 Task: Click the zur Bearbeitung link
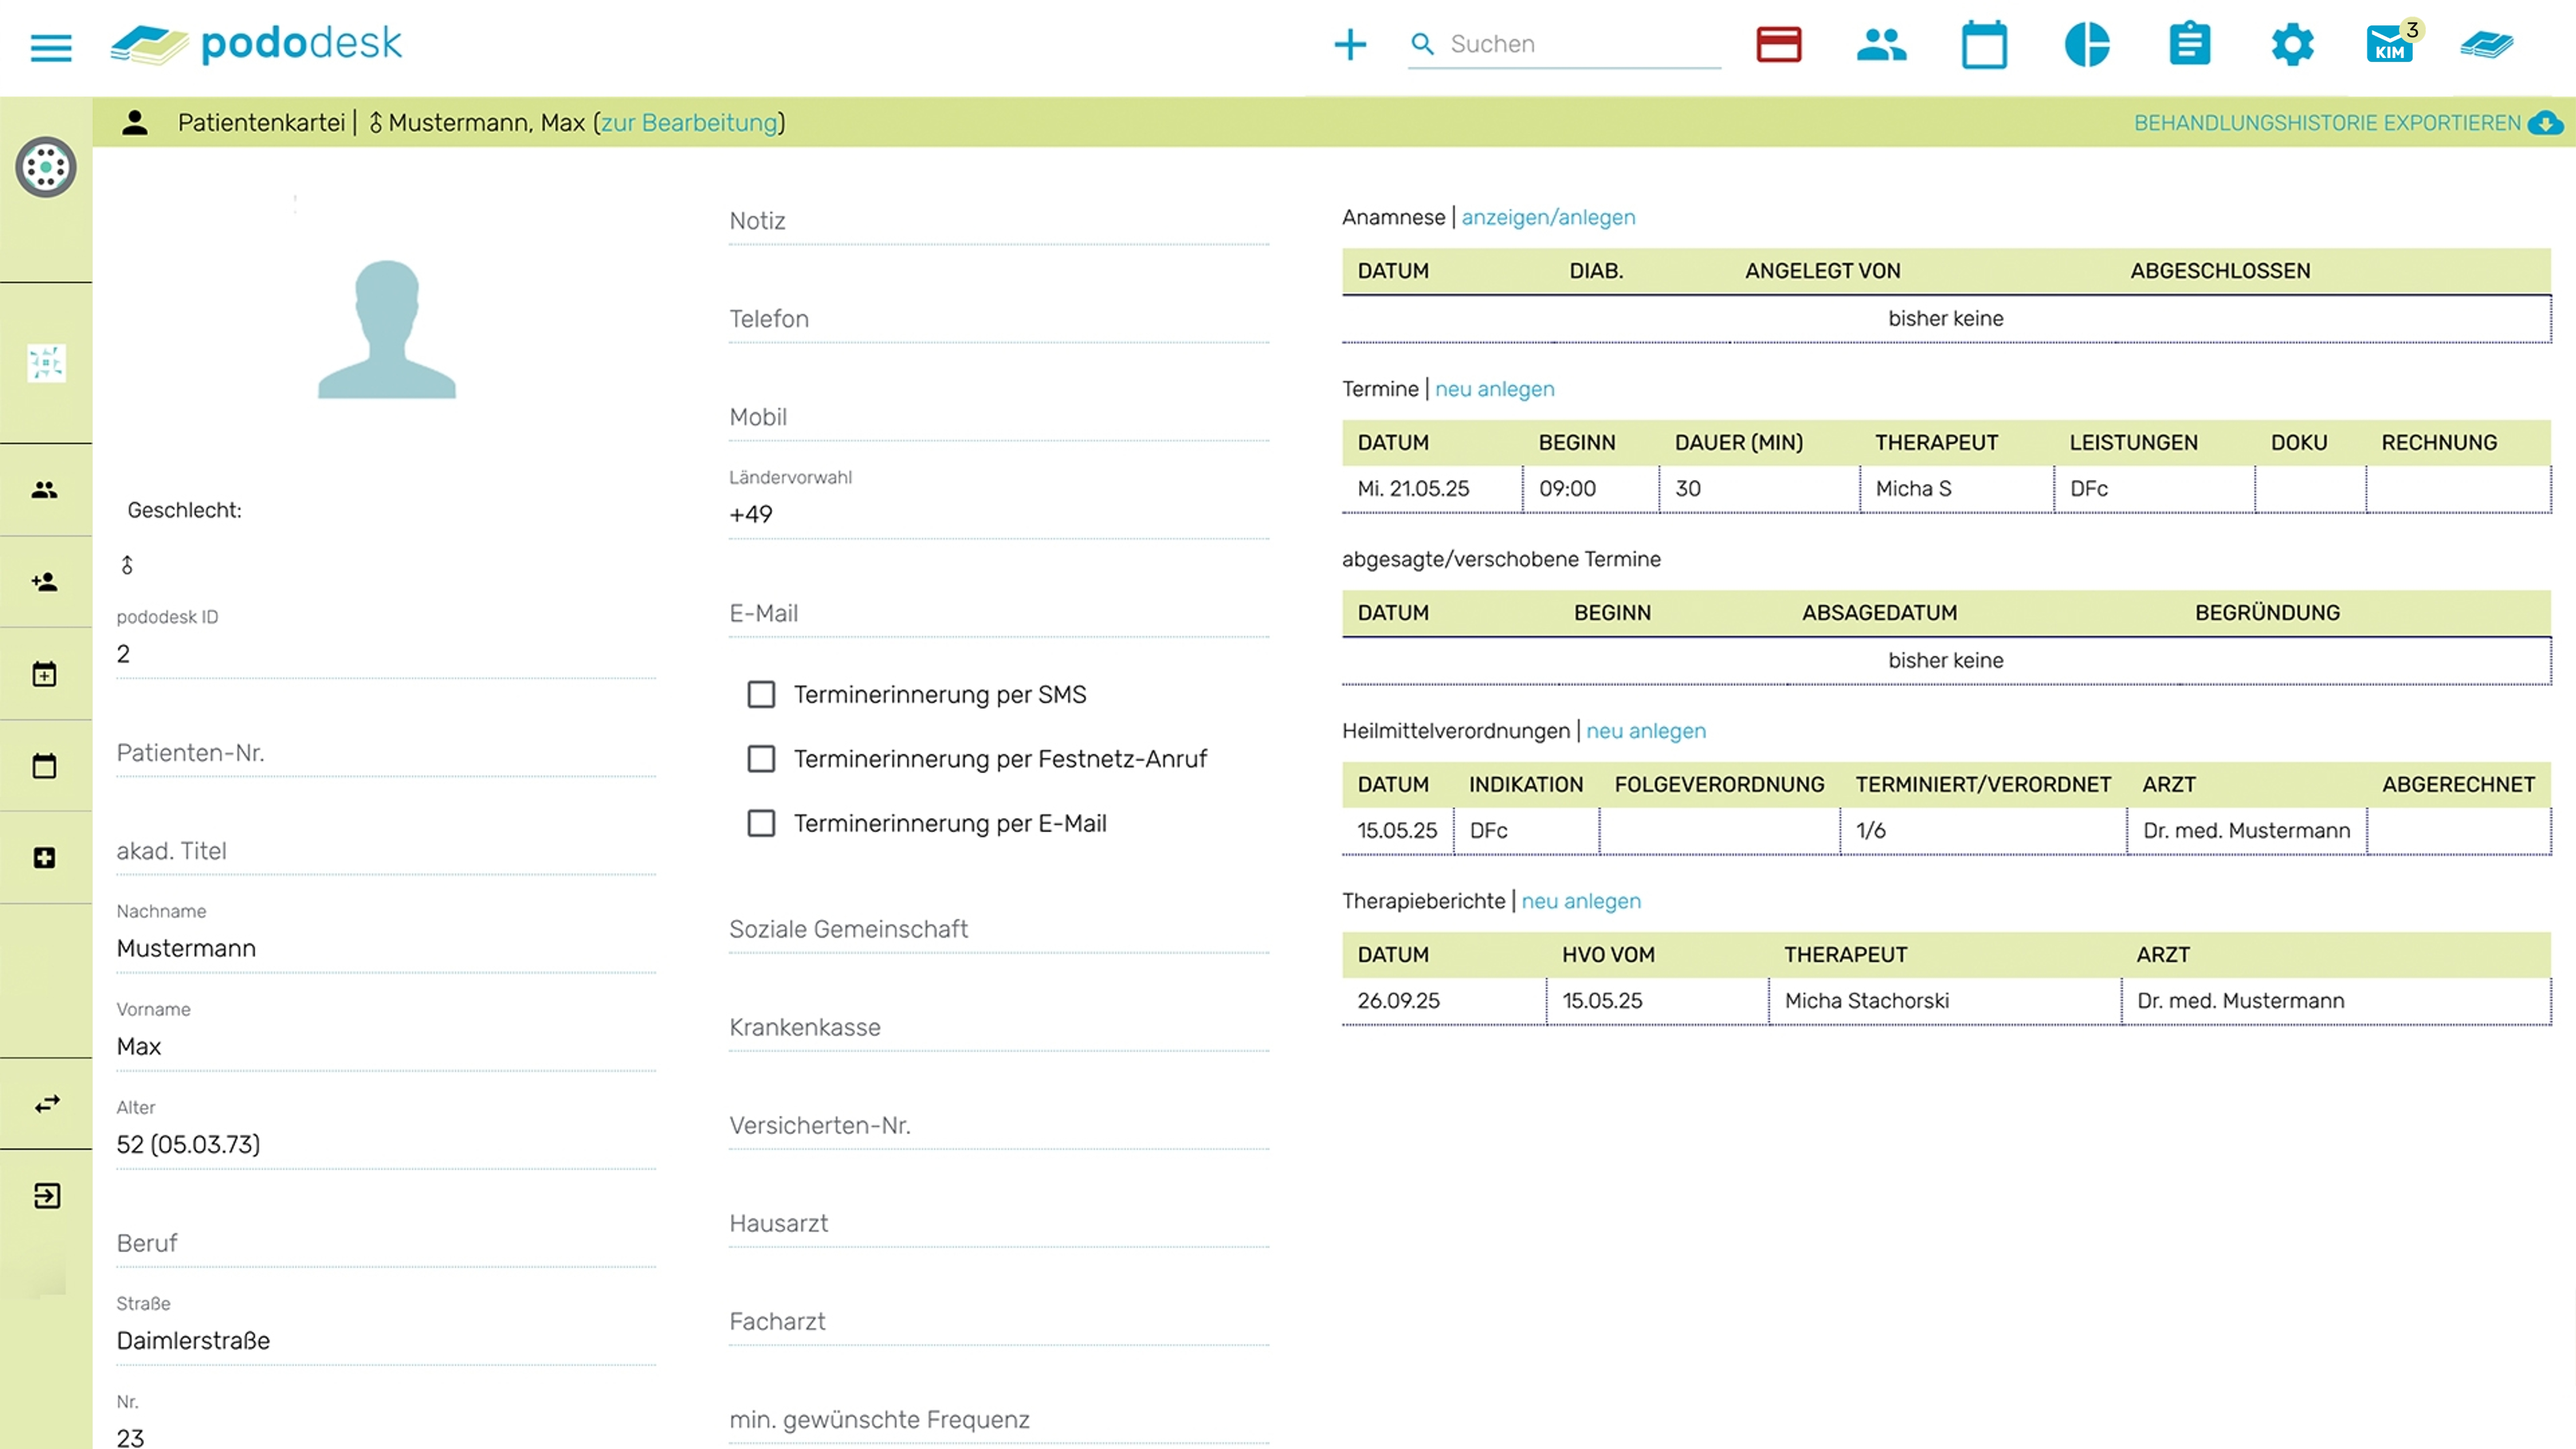tap(689, 123)
